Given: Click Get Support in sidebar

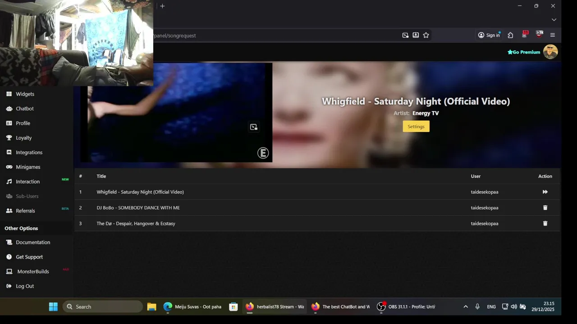Looking at the screenshot, I should pyautogui.click(x=29, y=257).
